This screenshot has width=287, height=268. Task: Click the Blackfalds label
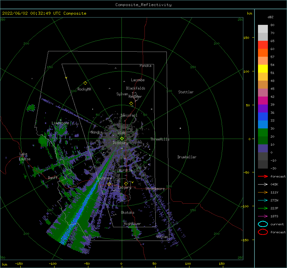pyautogui.click(x=136, y=88)
